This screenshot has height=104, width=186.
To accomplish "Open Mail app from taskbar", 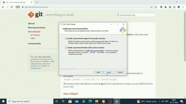I will [77, 101].
